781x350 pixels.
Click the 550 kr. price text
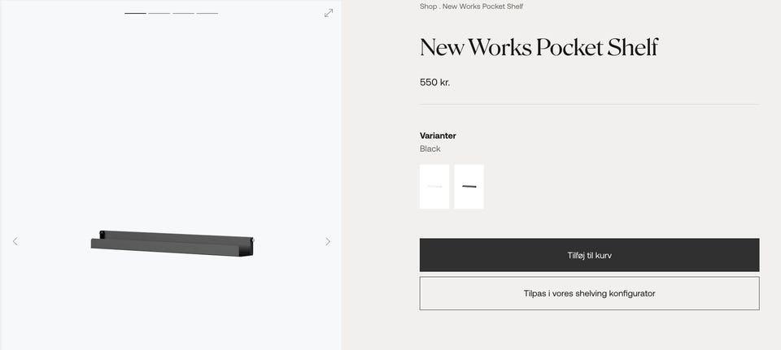tap(434, 83)
